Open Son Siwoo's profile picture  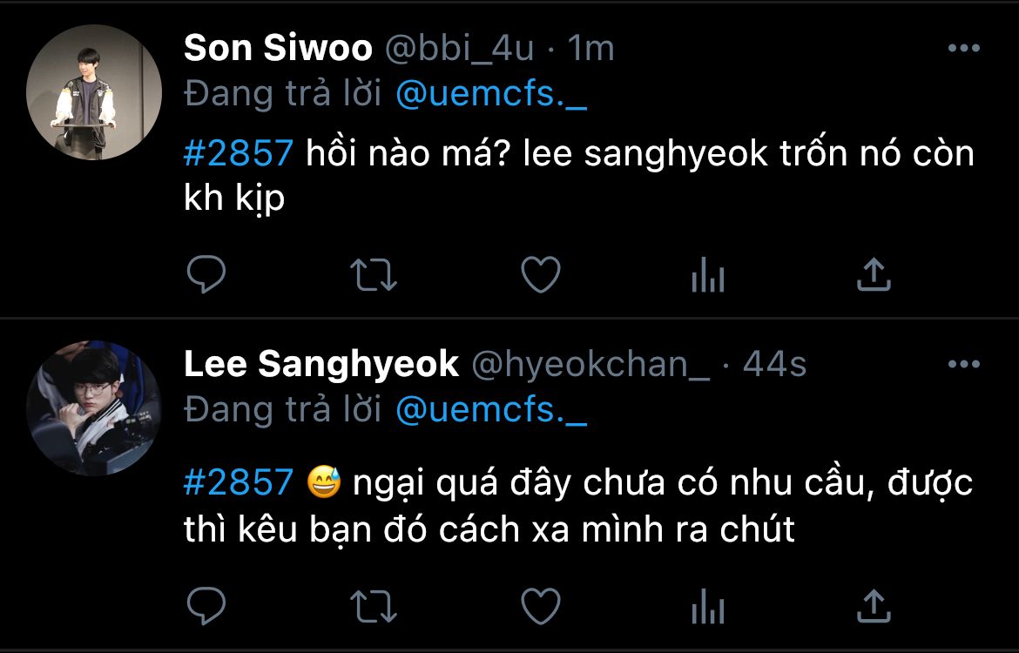[94, 92]
